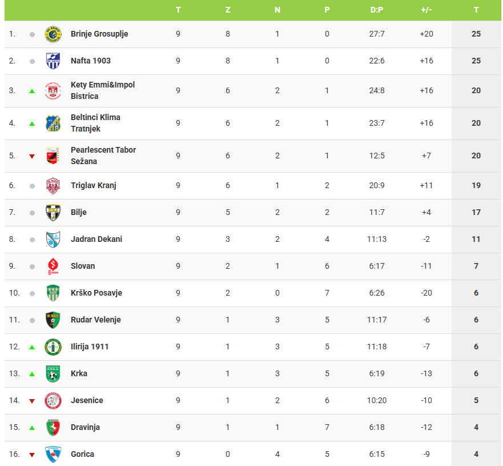
Task: Click the Brinje Grosuplje club crest
Action: click(x=53, y=34)
